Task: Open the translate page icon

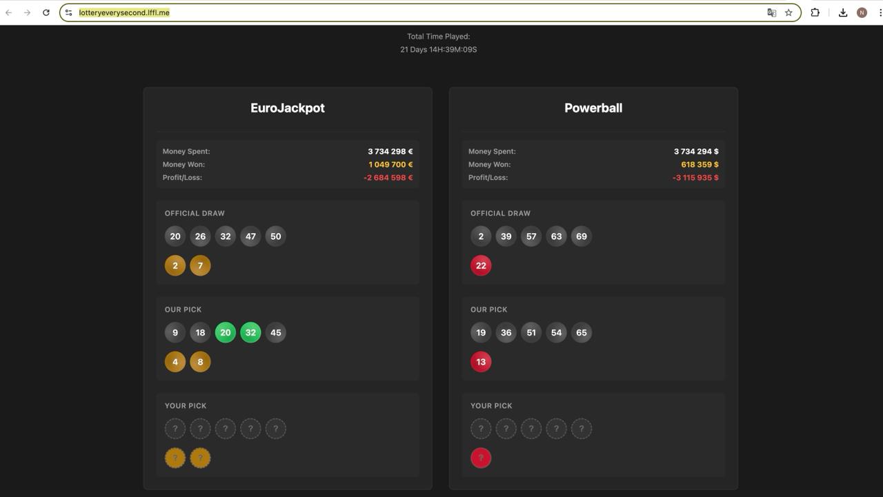Action: [x=771, y=12]
